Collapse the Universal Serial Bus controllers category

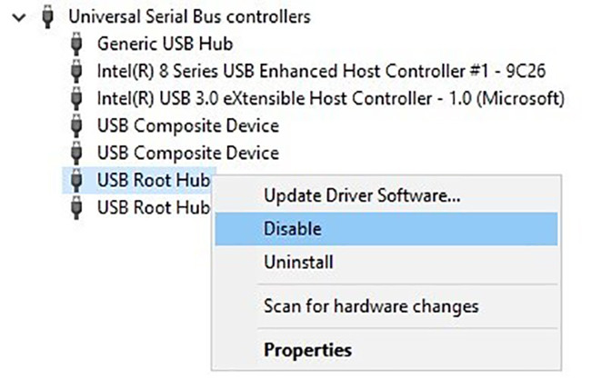pos(20,16)
